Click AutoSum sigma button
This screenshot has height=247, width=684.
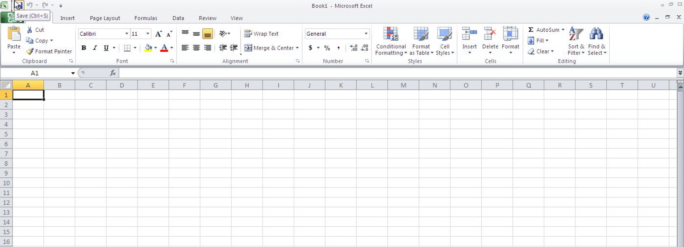pos(543,30)
